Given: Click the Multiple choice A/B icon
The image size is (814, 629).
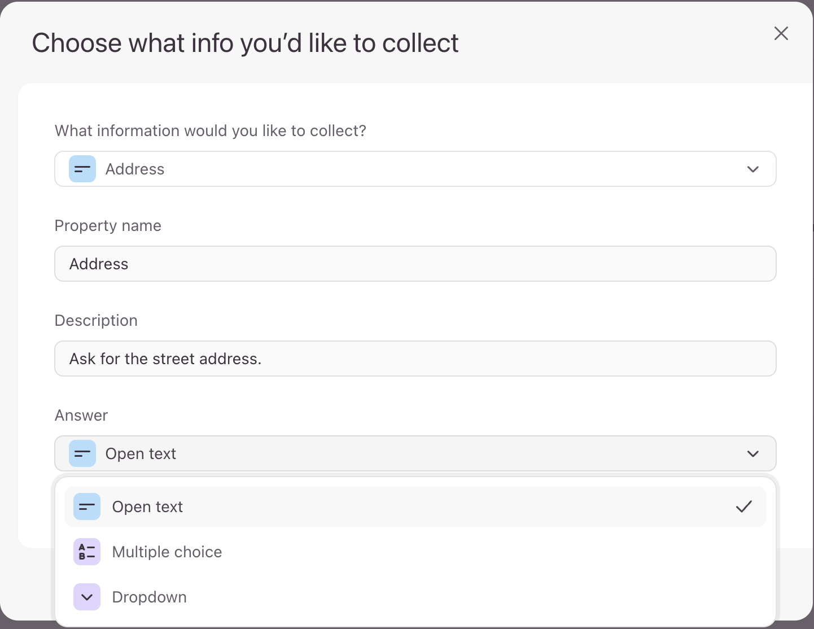Looking at the screenshot, I should [87, 552].
